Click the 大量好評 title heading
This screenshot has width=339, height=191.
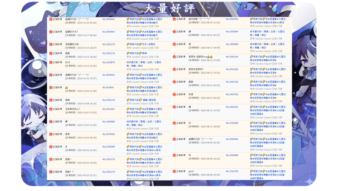pos(169,9)
